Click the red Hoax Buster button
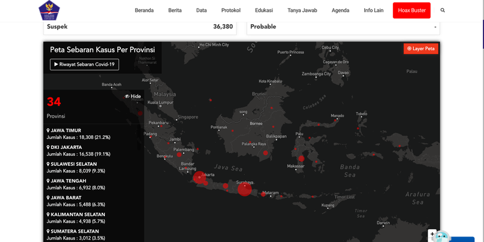This screenshot has width=484, height=242. click(411, 10)
